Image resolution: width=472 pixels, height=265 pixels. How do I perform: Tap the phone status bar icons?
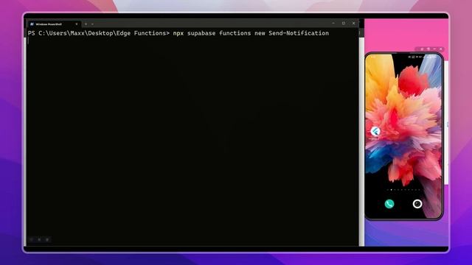pos(422,57)
